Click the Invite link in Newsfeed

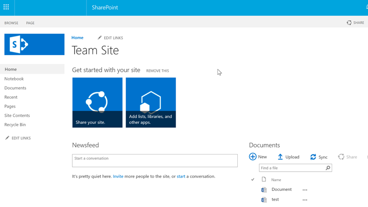pyautogui.click(x=118, y=176)
